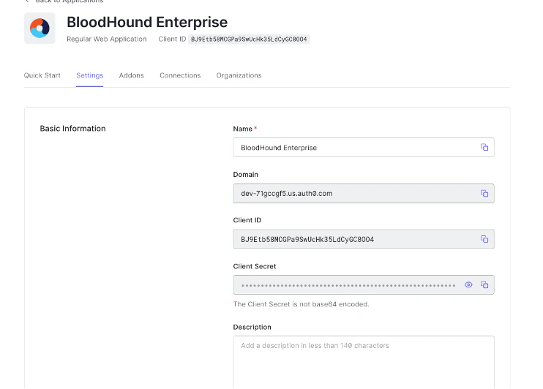The width and height of the screenshot is (543, 389).
Task: Click into the Name input field
Action: coord(351,148)
